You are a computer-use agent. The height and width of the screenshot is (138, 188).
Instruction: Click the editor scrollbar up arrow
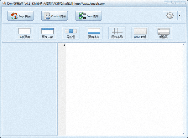[184, 45]
